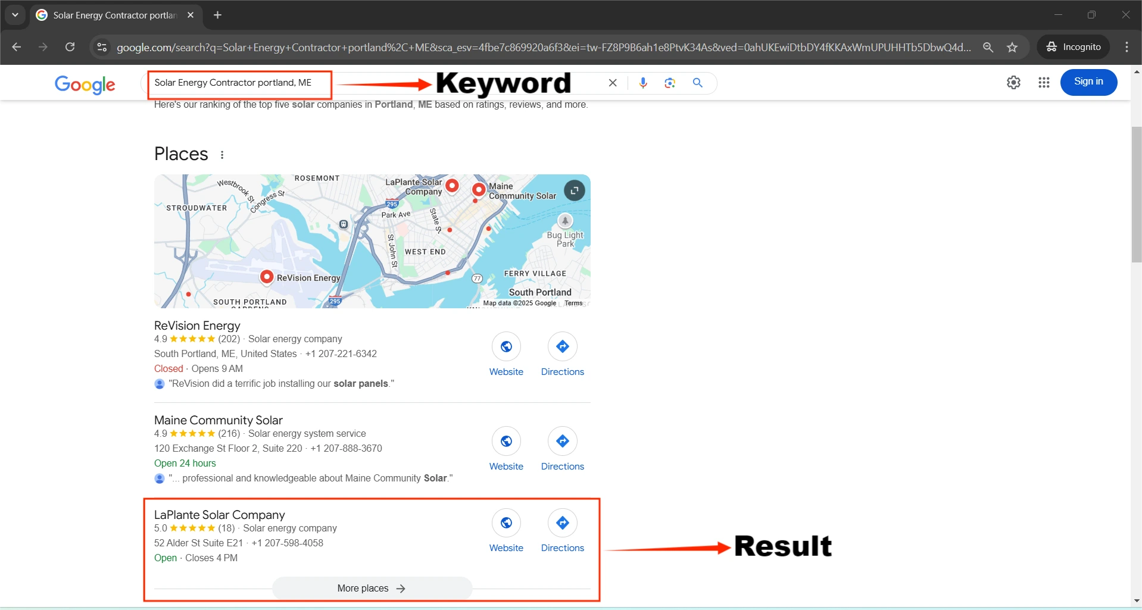This screenshot has width=1142, height=610.
Task: Select Maine Community Solar map pin
Action: [479, 190]
